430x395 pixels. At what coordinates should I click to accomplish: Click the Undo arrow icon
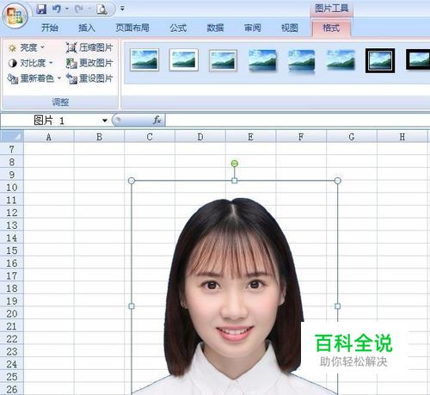[x=57, y=9]
